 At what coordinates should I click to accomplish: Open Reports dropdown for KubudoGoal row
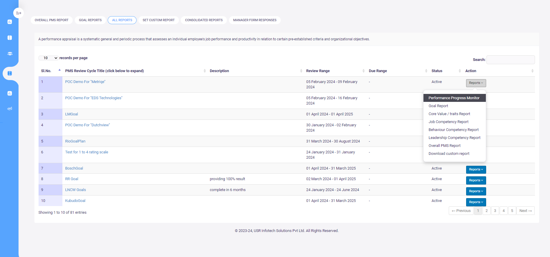[476, 202]
